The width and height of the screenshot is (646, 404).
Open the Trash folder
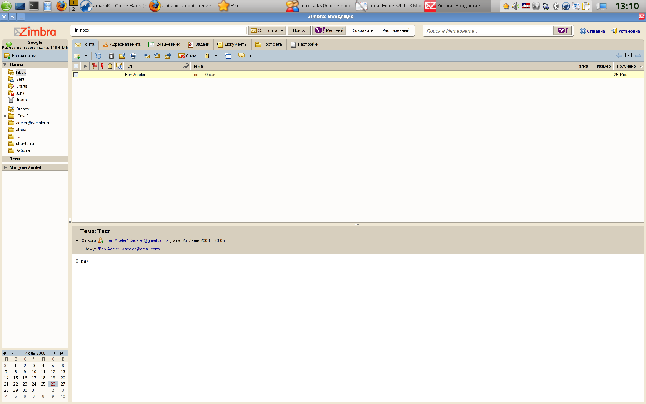pos(18,100)
